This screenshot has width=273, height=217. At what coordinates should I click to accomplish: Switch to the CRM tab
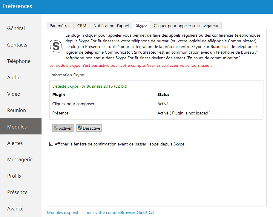coord(82,26)
